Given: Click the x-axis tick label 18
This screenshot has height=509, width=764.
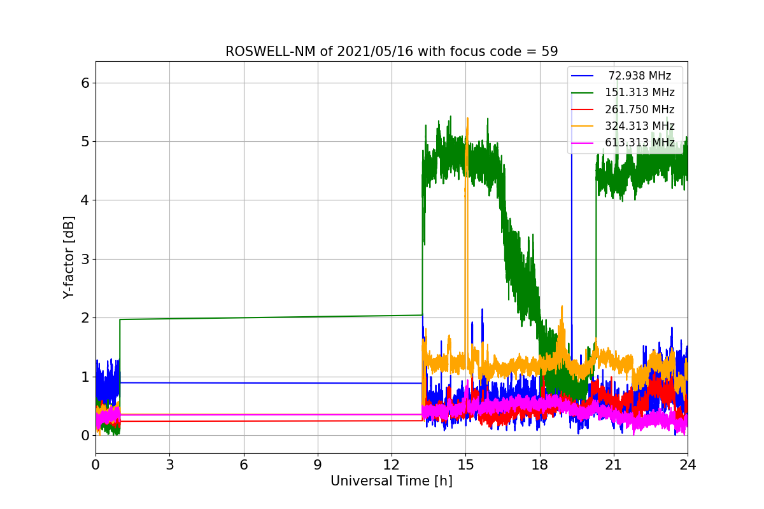Looking at the screenshot, I should pyautogui.click(x=539, y=464).
